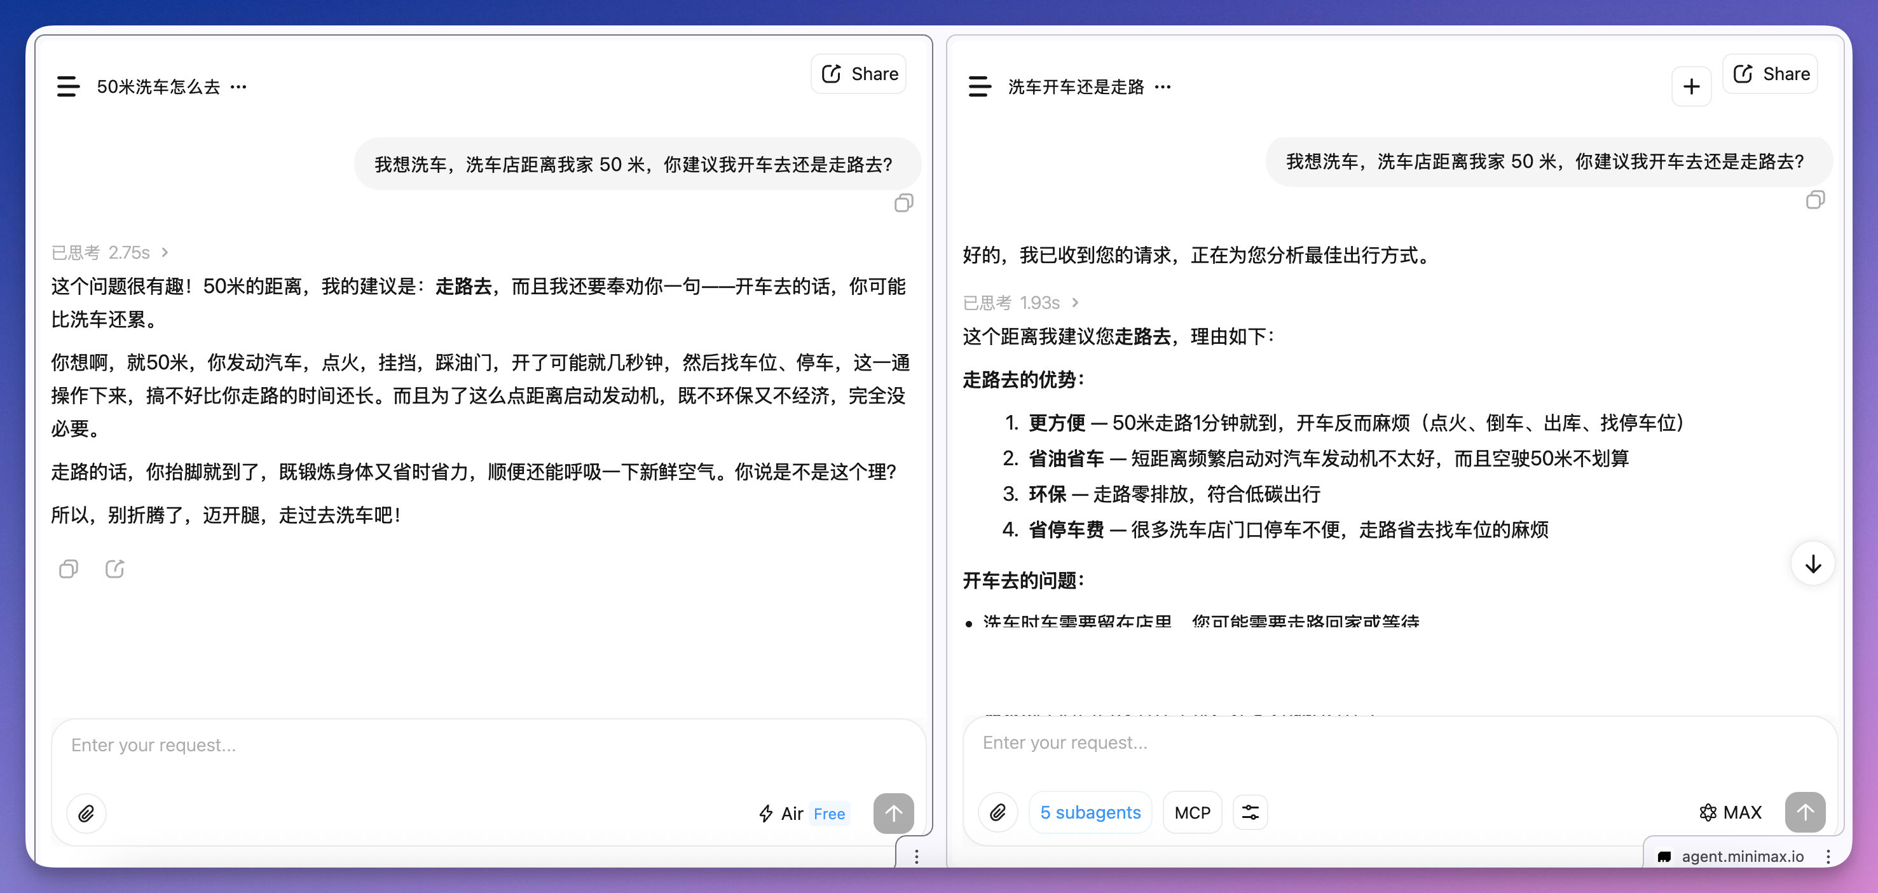Open the right pane sidebar hamburger menu
1878x893 pixels.
tap(979, 86)
